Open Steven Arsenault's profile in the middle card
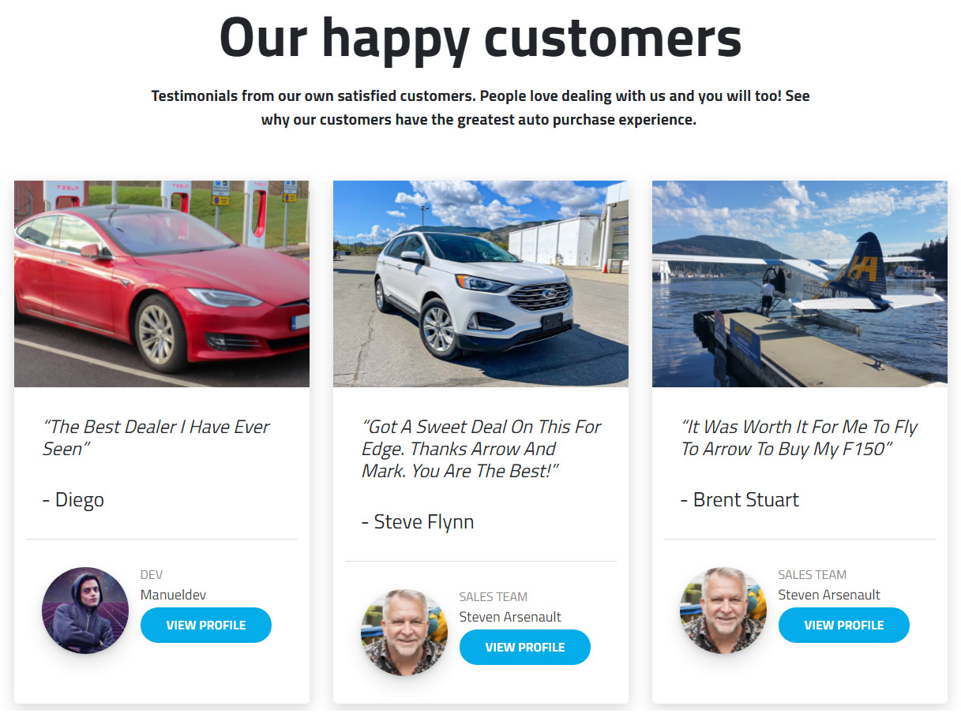 (x=525, y=647)
